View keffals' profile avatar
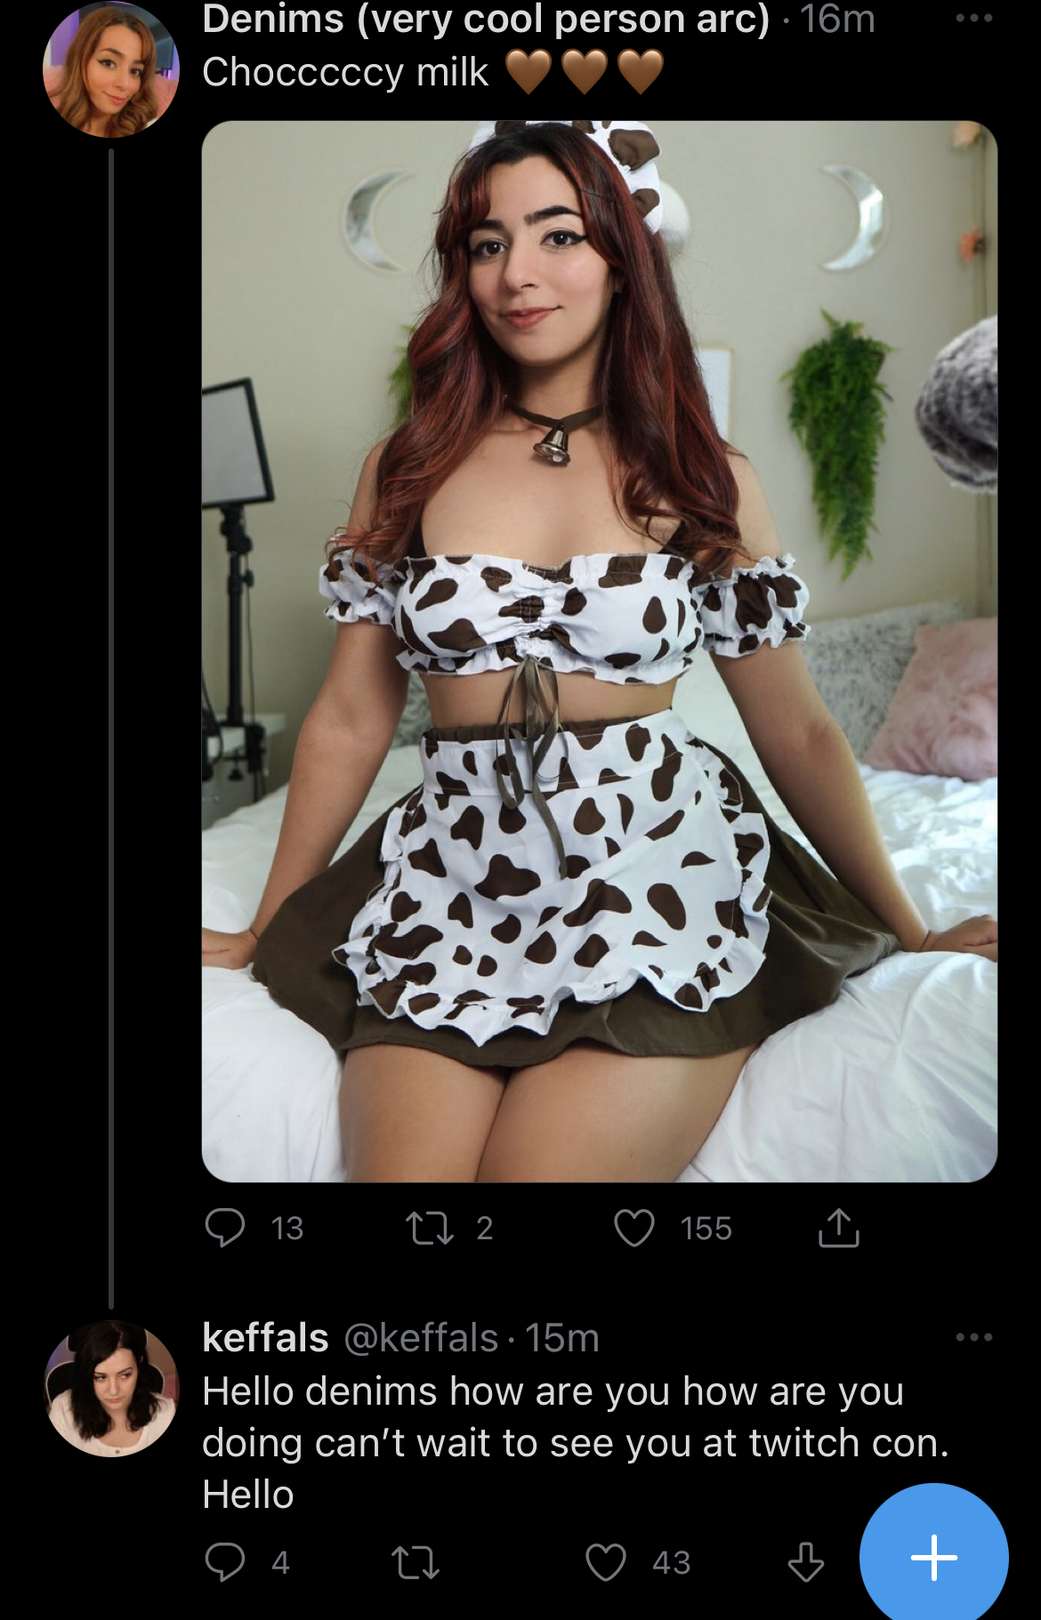Viewport: 1041px width, 1620px height. pos(111,1388)
